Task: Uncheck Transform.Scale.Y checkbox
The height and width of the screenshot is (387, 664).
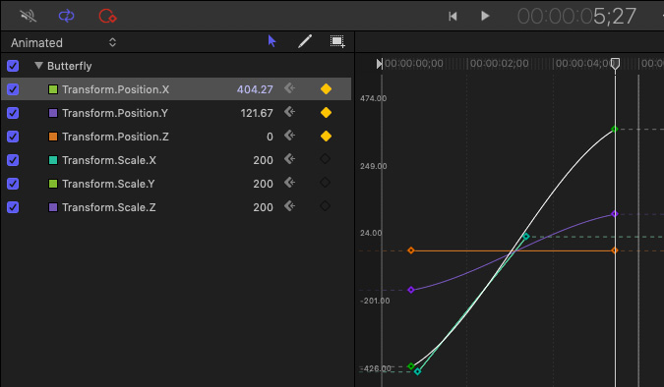Action: [13, 184]
